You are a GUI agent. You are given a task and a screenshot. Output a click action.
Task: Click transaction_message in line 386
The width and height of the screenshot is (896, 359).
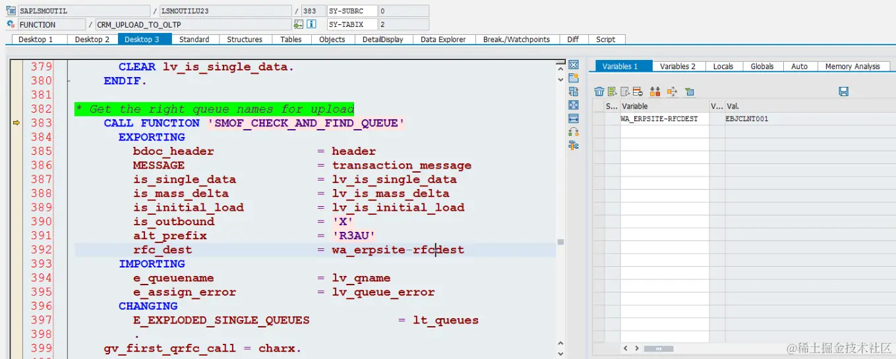[x=402, y=165]
